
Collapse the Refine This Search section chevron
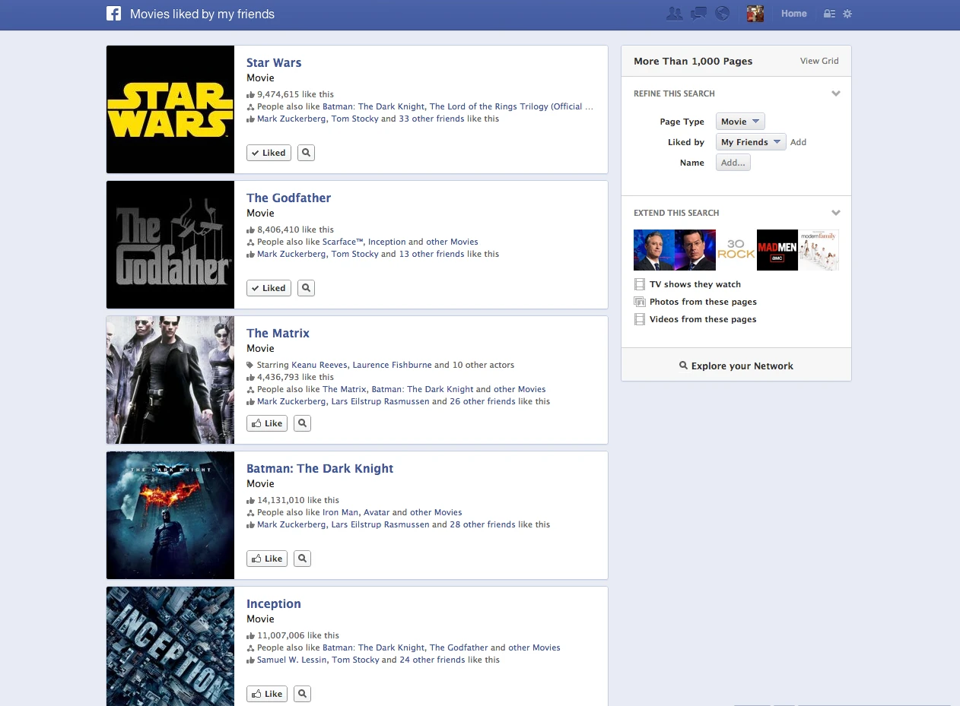(x=836, y=93)
